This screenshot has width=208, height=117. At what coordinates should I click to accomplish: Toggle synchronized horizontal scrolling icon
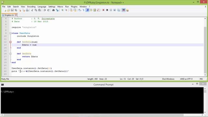click(75, 10)
